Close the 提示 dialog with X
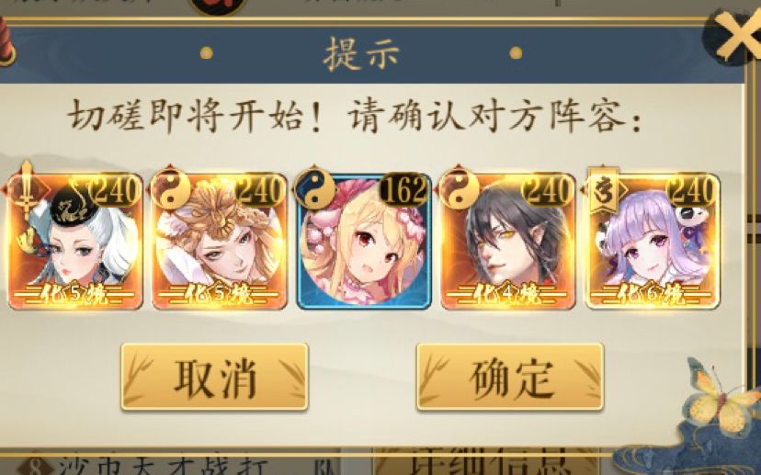This screenshot has width=761, height=475. [738, 34]
